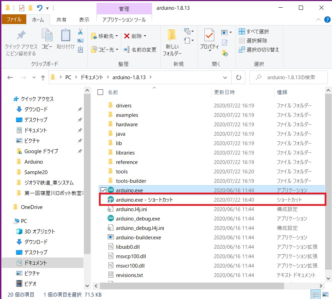
Task: Click 選択の切り替え button
Action: pyautogui.click(x=259, y=50)
